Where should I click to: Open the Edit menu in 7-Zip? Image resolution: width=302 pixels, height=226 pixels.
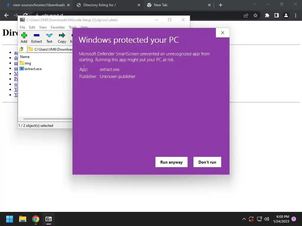point(32,27)
